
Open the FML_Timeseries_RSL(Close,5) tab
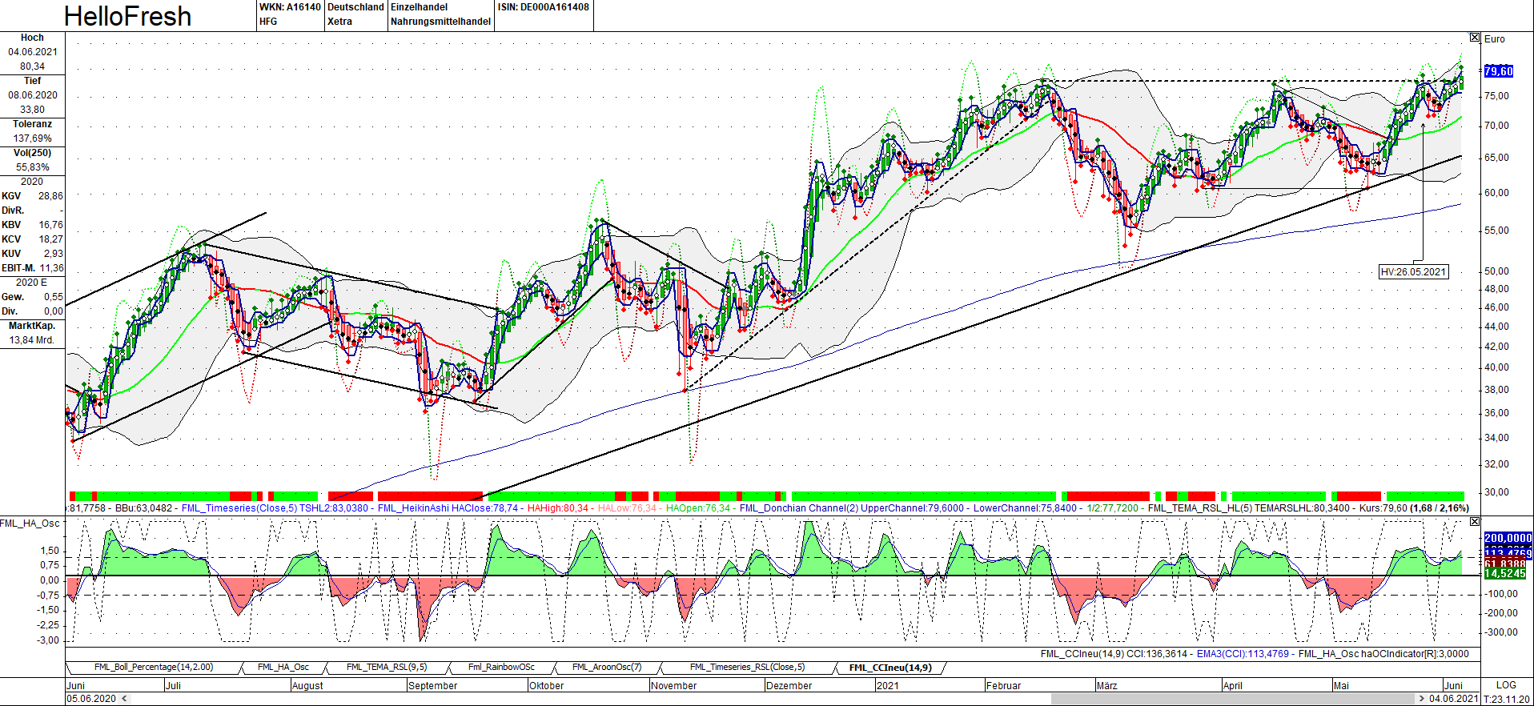click(747, 668)
